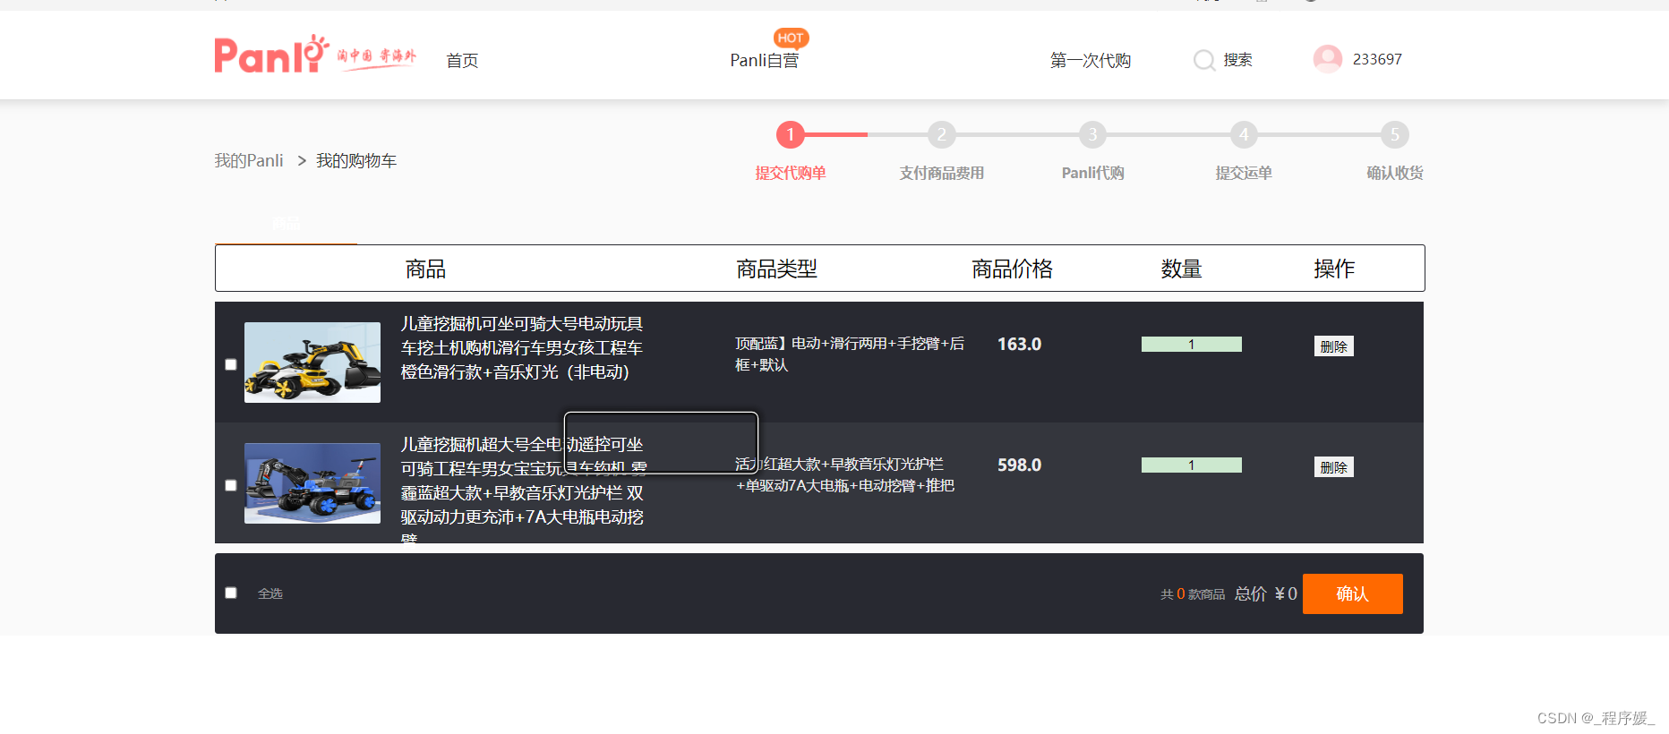Click the 共0款商品 count text
This screenshot has width=1669, height=734.
click(1193, 594)
